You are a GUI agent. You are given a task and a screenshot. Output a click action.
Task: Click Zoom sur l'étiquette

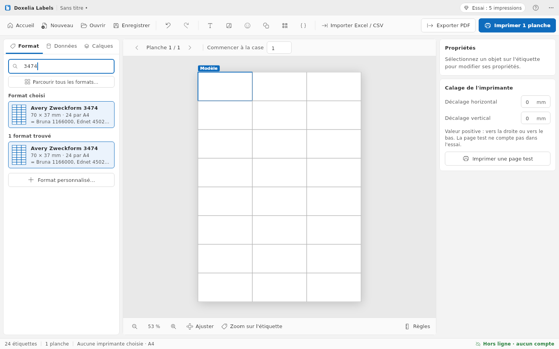(252, 327)
